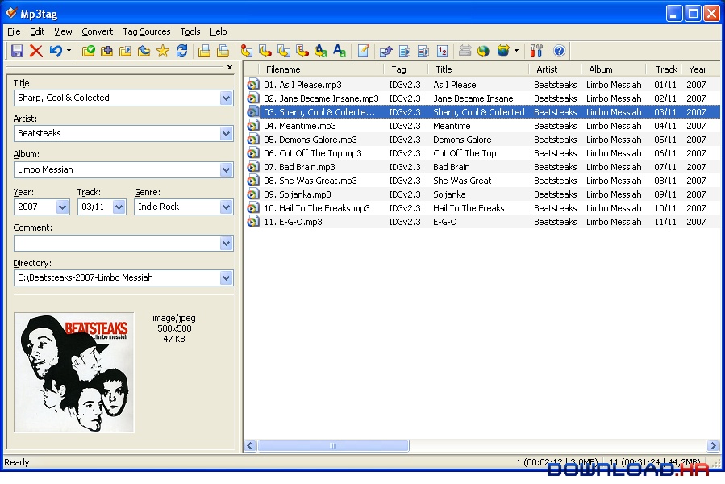Image resolution: width=725 pixels, height=484 pixels.
Task: Click the Options tools icon
Action: coord(536,51)
